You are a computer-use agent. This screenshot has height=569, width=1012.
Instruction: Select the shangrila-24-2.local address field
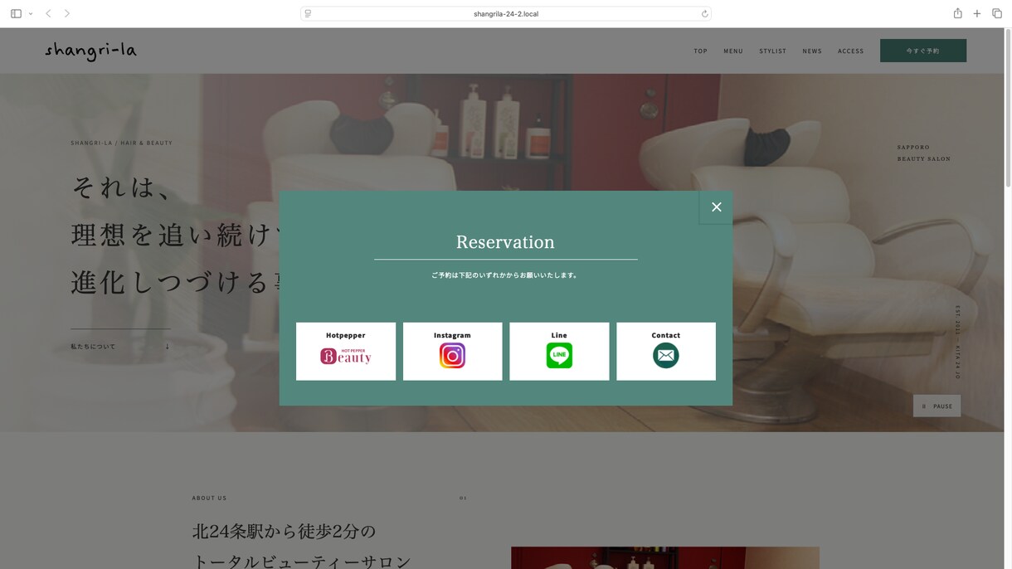coord(506,13)
